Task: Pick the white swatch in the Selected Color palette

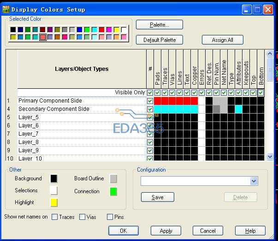Action: tap(124, 30)
